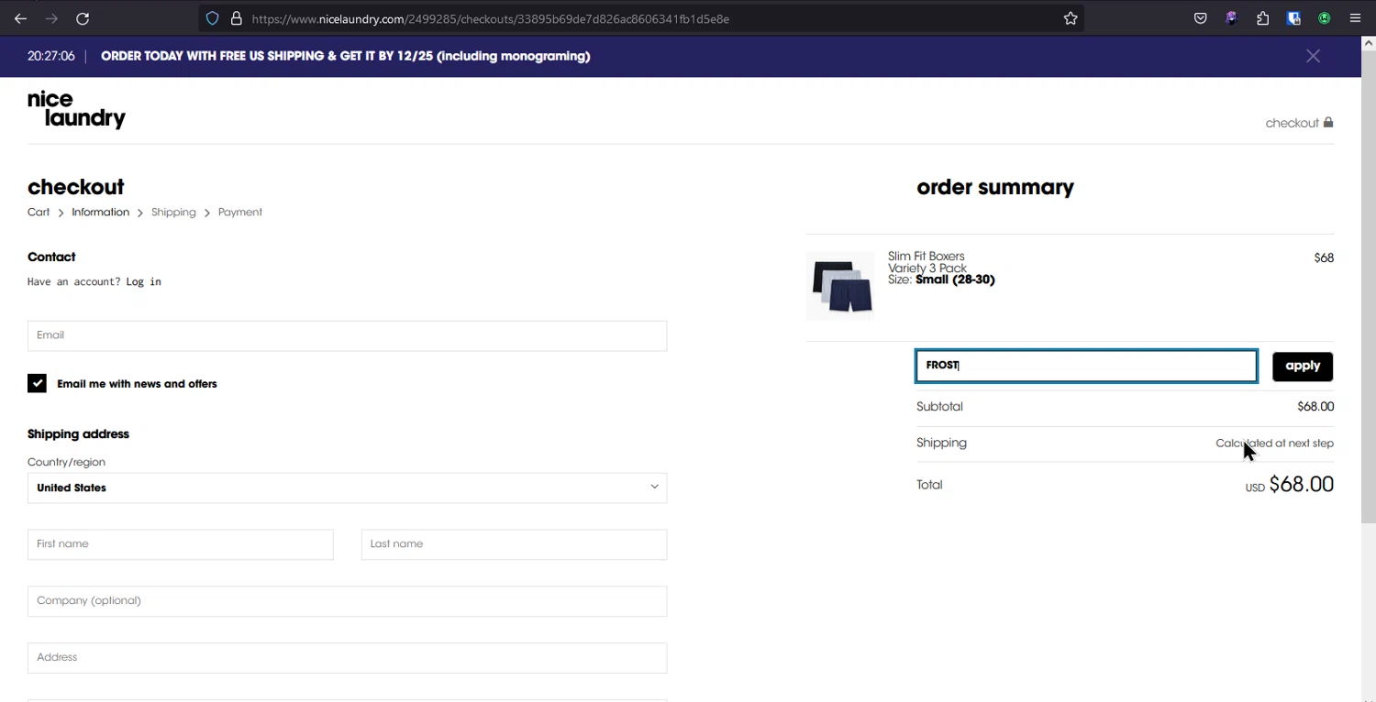Focus the First name field
1376x702 pixels.
[181, 544]
